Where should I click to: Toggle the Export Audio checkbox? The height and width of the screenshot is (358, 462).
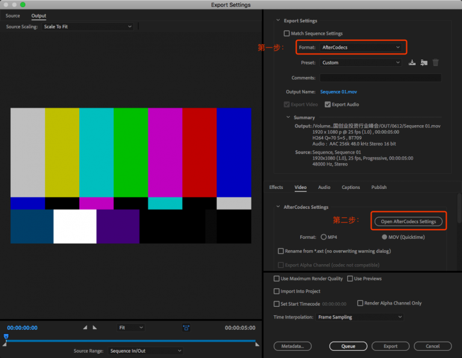click(327, 104)
